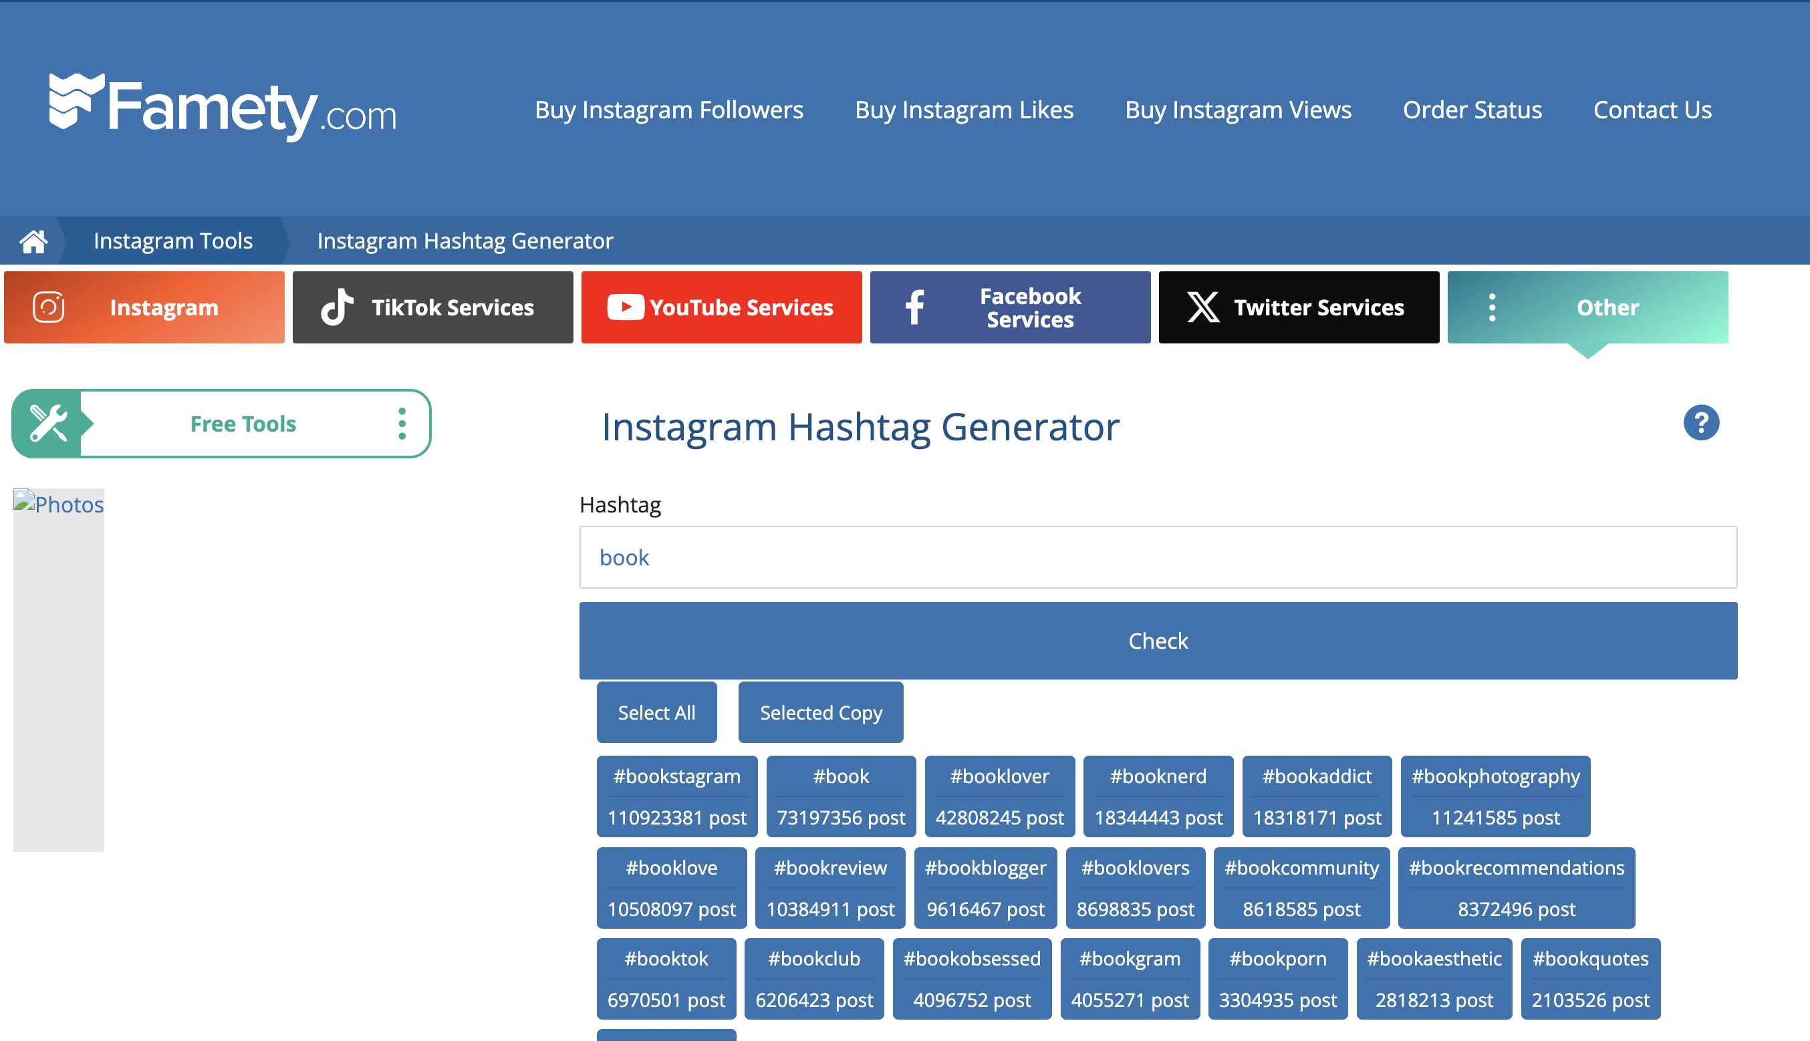The height and width of the screenshot is (1041, 1810).
Task: Open Contact Us page
Action: [x=1652, y=110]
